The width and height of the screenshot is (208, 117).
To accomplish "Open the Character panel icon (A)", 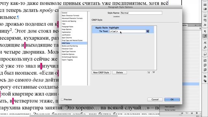I will 205,43.
